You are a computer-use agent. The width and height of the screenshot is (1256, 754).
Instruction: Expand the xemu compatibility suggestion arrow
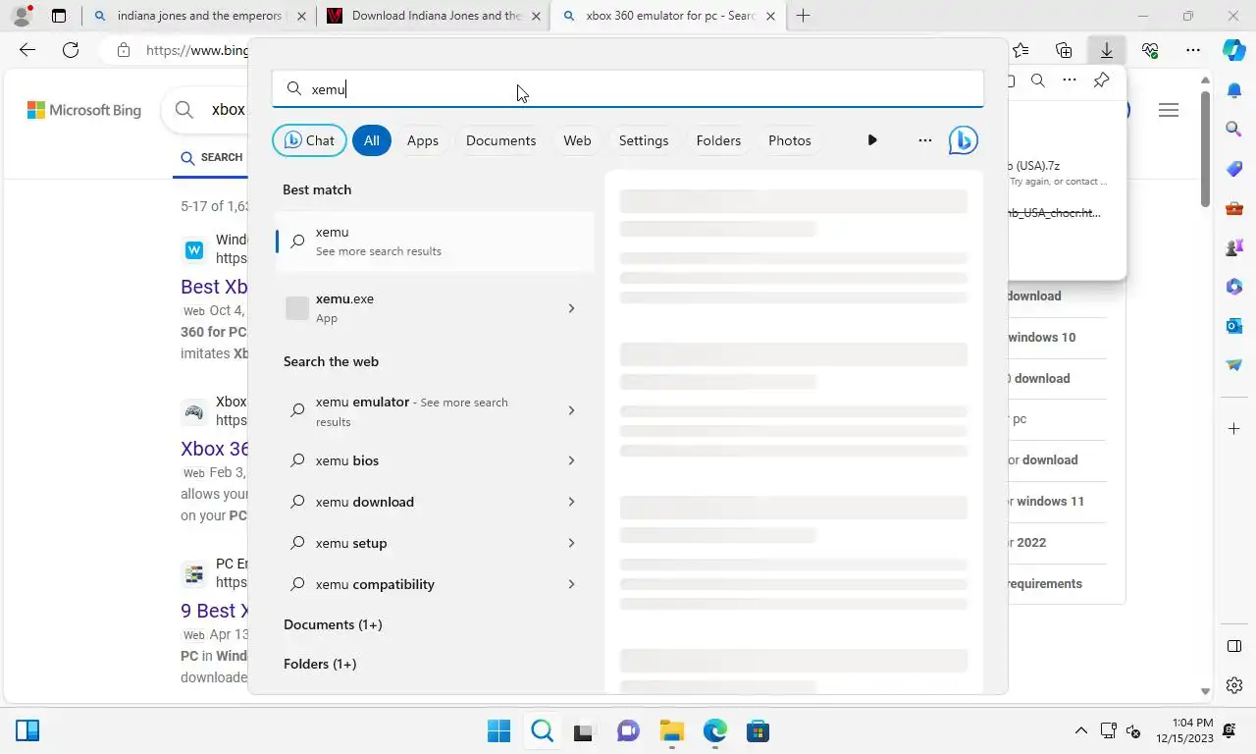pos(572,584)
